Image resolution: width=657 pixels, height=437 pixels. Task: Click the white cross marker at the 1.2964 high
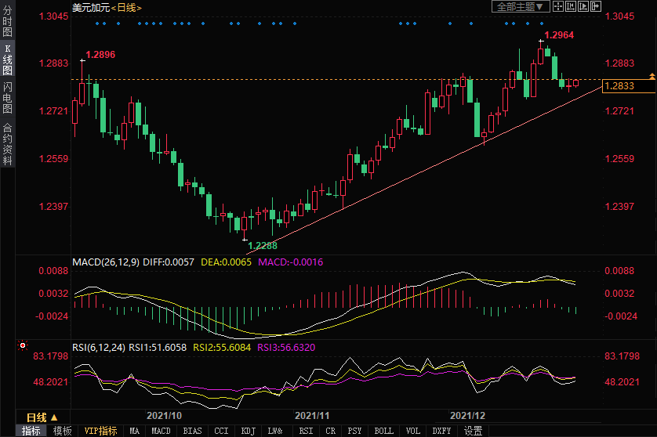tap(540, 41)
